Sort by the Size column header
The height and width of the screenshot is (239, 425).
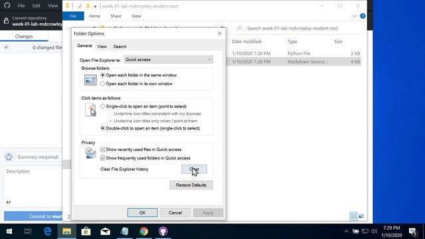pyautogui.click(x=338, y=41)
